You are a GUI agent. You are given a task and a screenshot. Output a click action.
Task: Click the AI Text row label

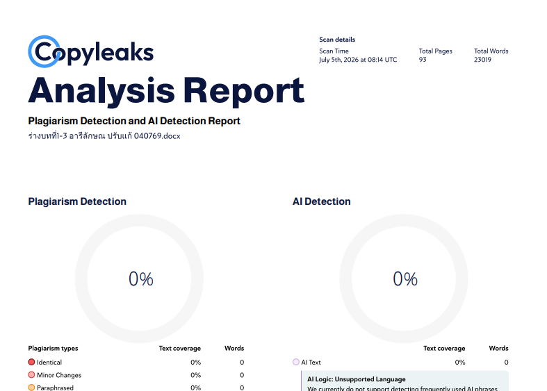coord(311,363)
